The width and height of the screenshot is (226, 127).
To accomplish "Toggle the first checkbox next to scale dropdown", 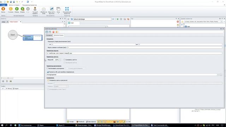I will coord(64,60).
